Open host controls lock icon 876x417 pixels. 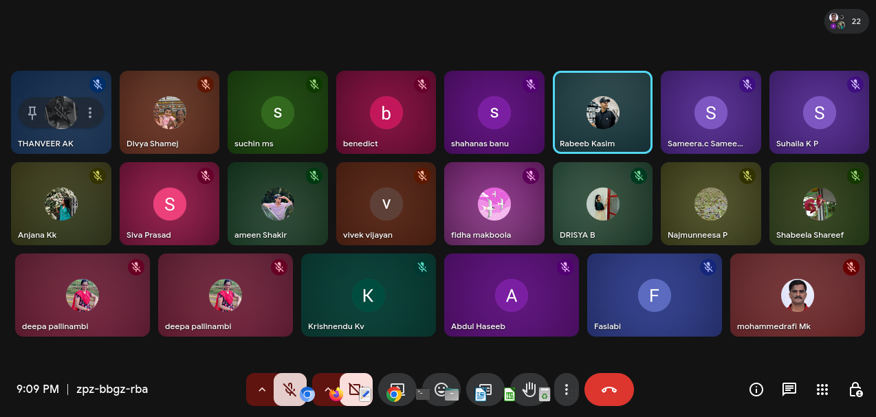click(855, 390)
